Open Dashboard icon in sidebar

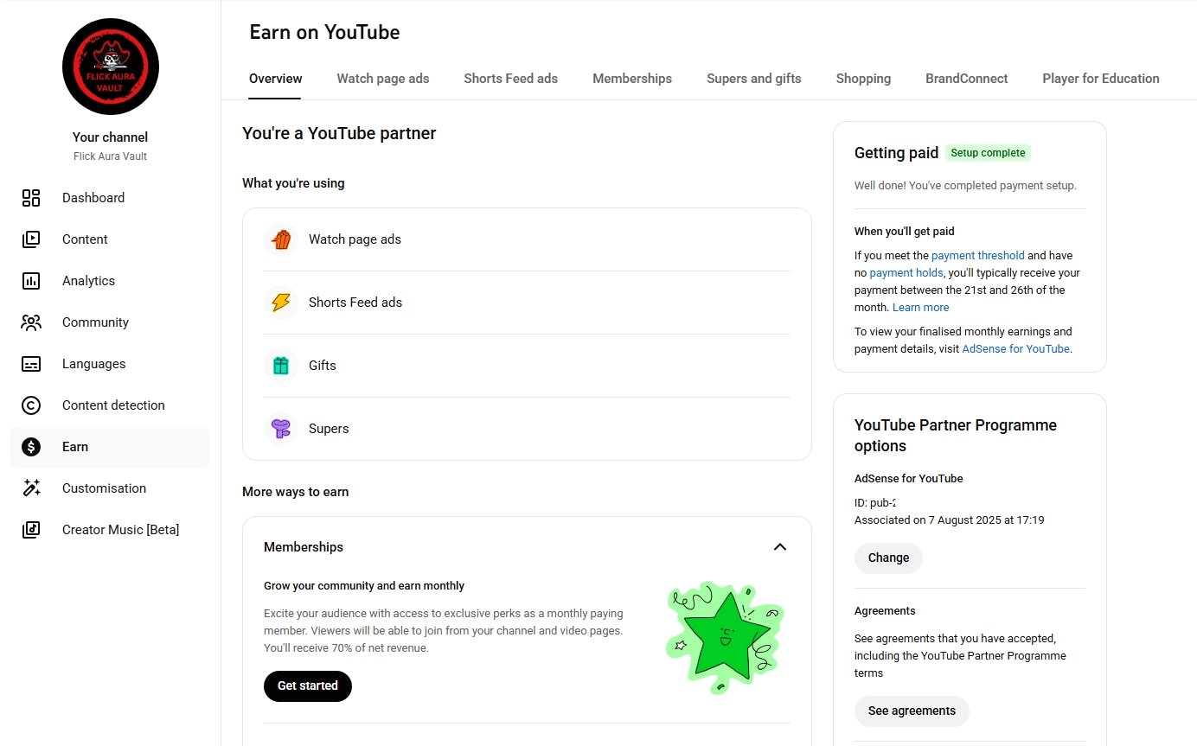click(x=31, y=198)
